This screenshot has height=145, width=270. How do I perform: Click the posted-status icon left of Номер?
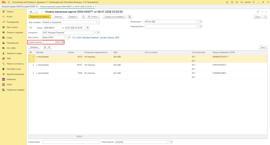[31, 28]
